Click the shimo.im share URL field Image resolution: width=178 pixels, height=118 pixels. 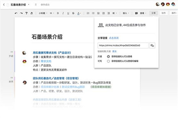(123, 46)
